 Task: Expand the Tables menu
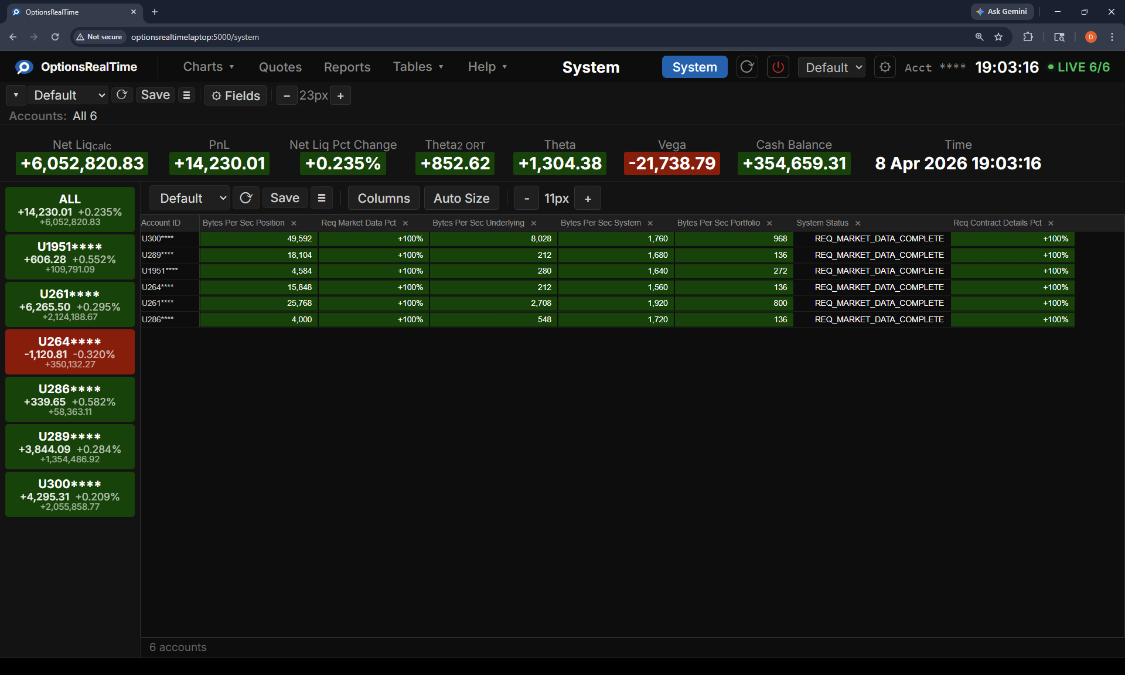coord(418,67)
